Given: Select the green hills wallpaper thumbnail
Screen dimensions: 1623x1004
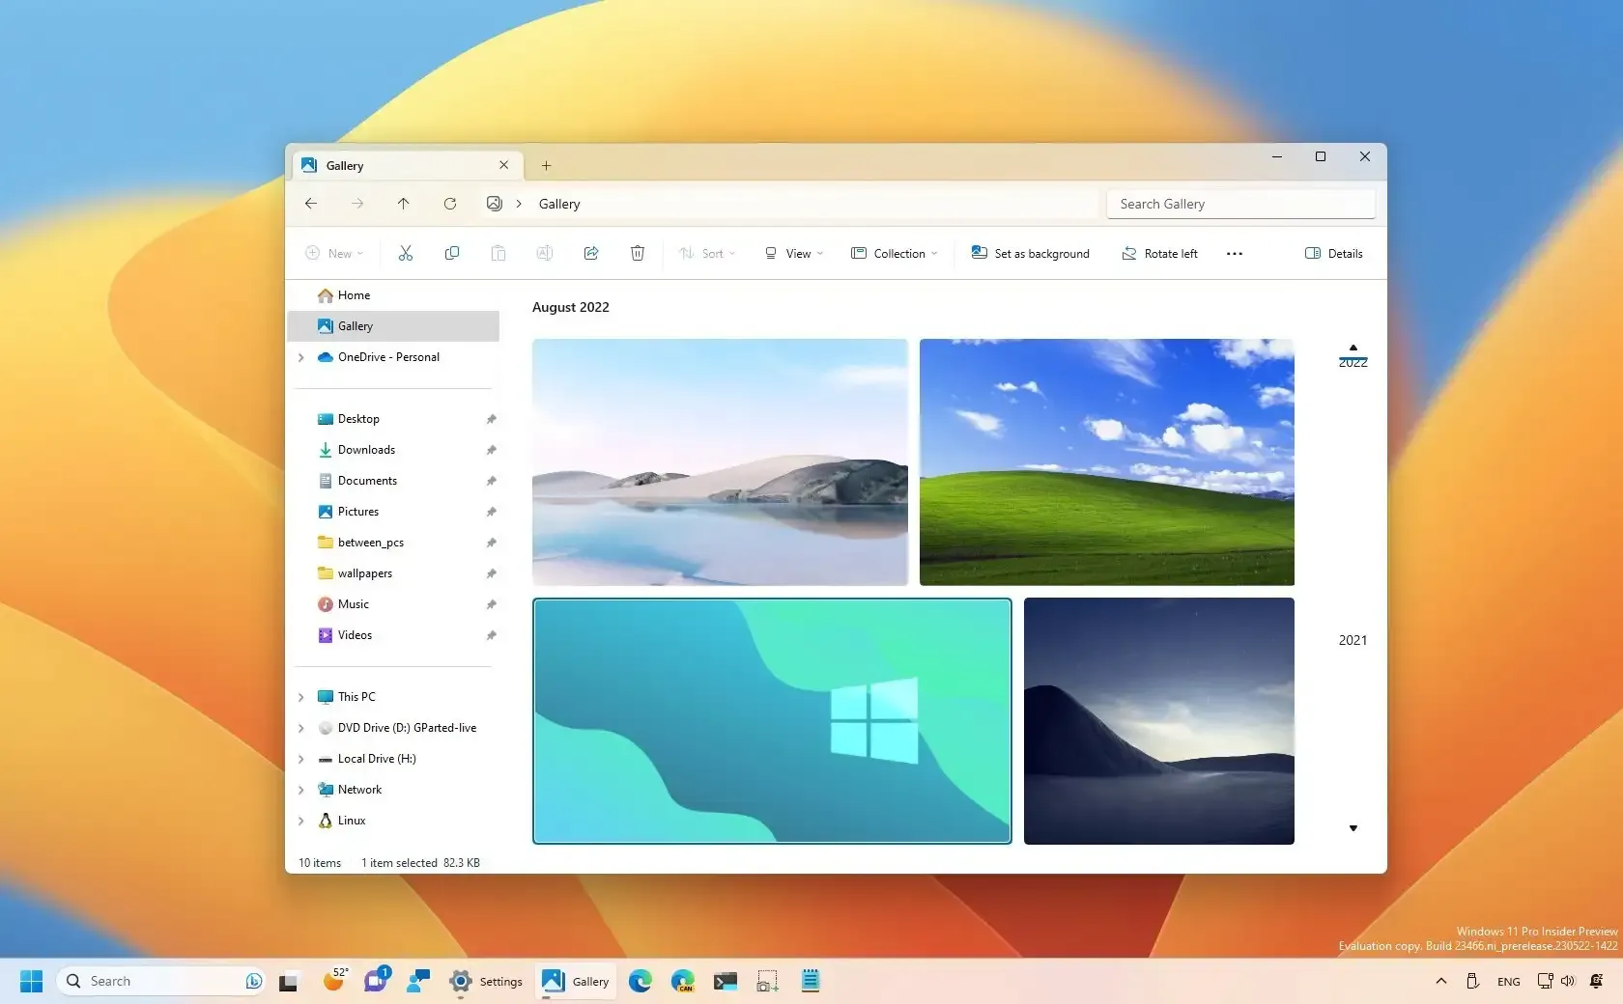Looking at the screenshot, I should (x=1106, y=462).
